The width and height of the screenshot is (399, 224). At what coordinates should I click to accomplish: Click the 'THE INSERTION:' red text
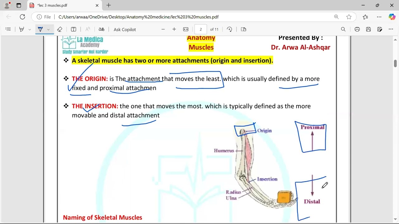pyautogui.click(x=95, y=106)
